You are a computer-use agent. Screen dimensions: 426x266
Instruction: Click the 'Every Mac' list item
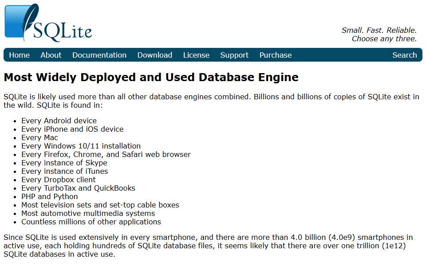pos(39,137)
